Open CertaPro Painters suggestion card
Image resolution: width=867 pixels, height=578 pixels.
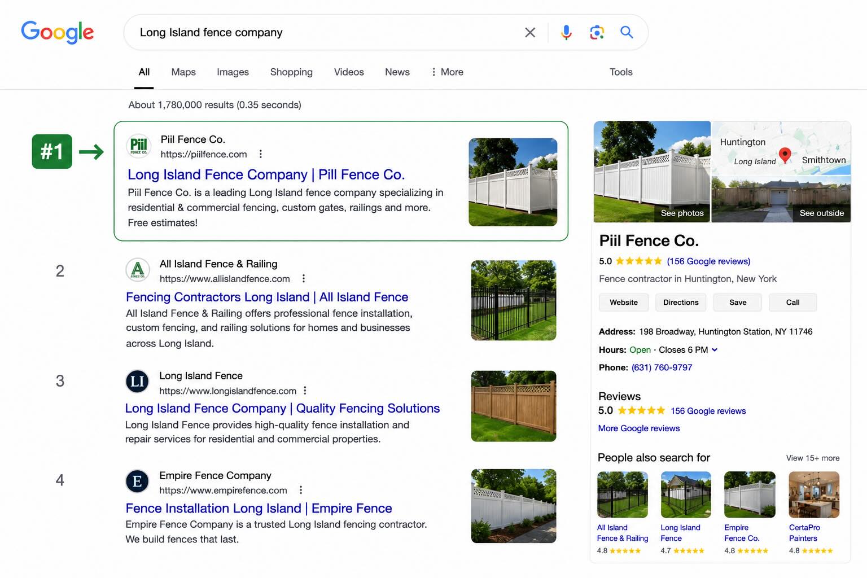[x=814, y=513]
